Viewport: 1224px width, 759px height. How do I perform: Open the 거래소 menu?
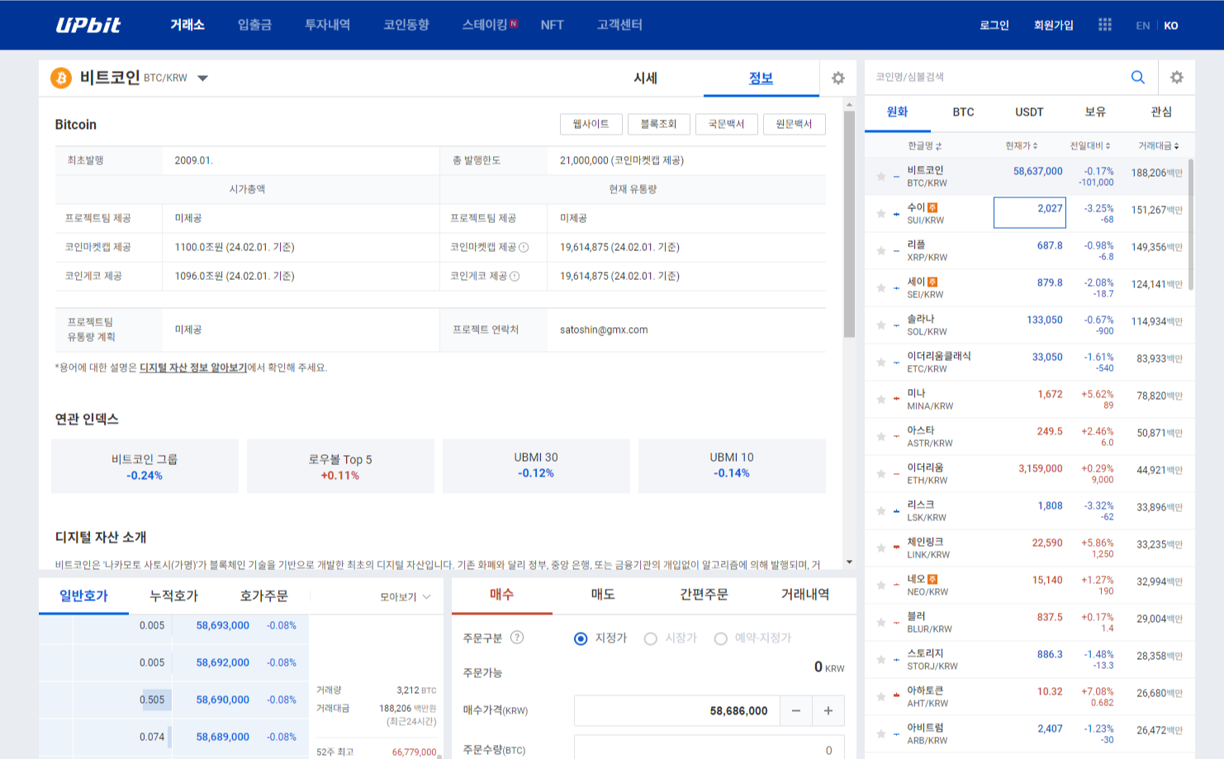click(187, 25)
